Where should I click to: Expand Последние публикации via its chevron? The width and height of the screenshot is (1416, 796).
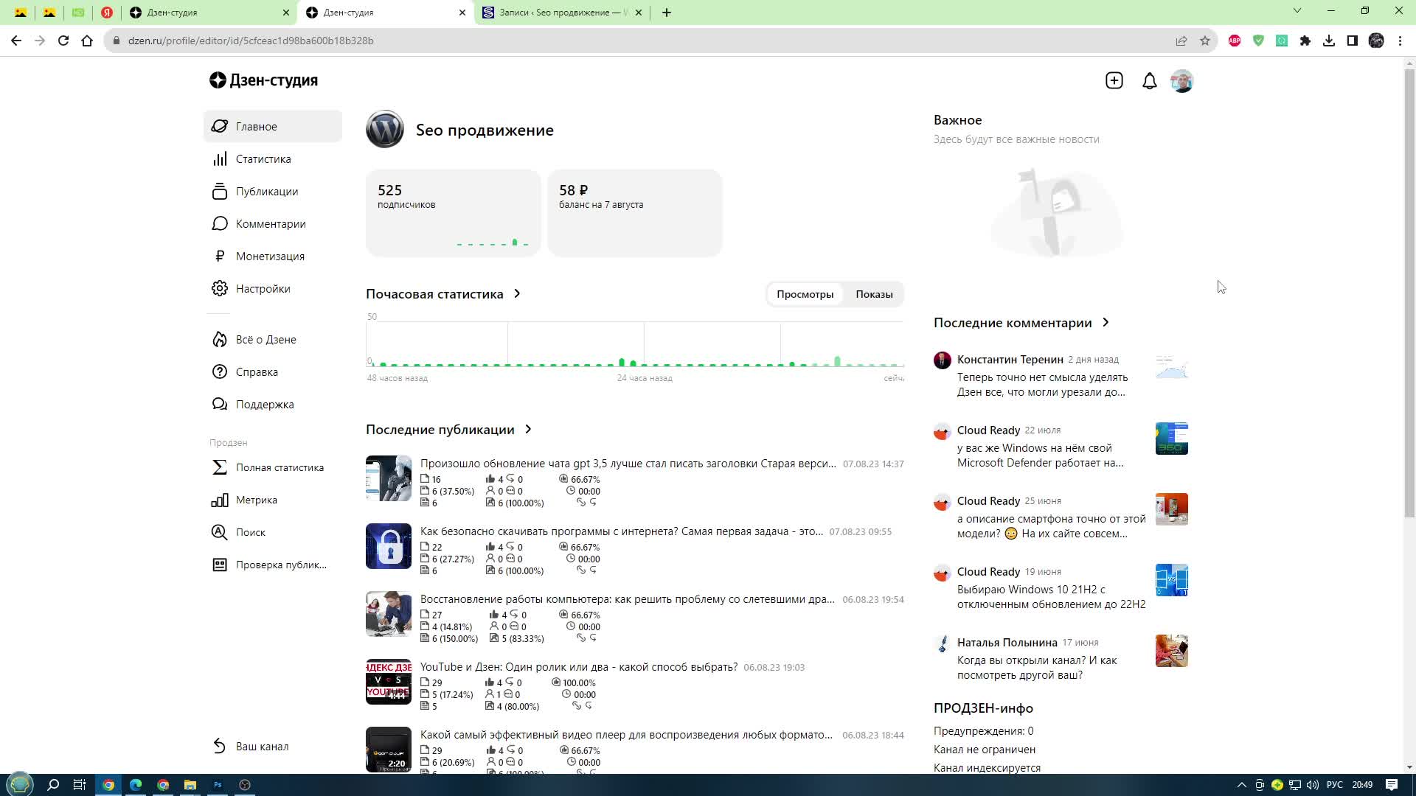(x=528, y=429)
